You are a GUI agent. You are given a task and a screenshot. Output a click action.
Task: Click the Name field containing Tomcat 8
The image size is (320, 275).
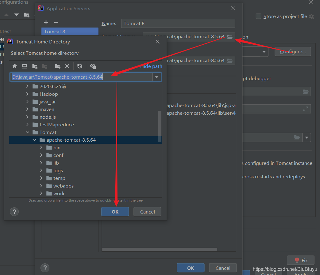178,23
